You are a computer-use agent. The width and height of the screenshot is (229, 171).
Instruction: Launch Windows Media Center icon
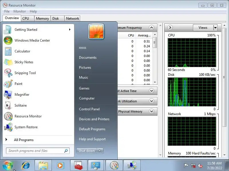click(8, 40)
